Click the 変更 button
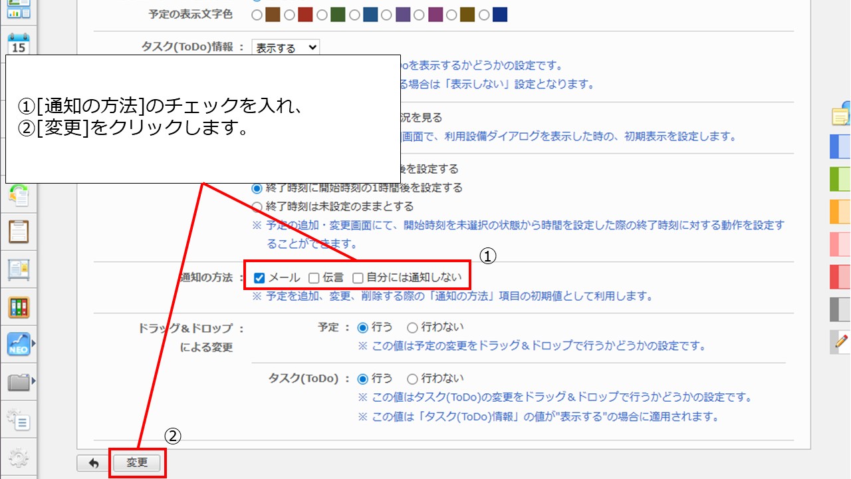The image size is (851, 479). click(x=138, y=463)
